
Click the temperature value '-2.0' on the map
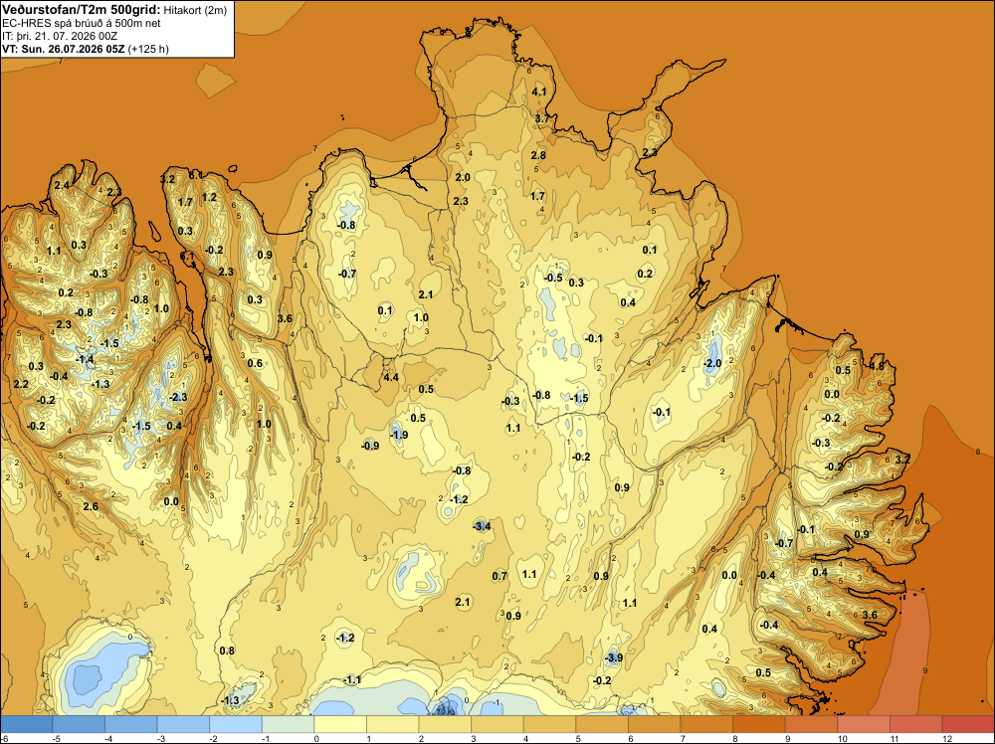pyautogui.click(x=712, y=363)
